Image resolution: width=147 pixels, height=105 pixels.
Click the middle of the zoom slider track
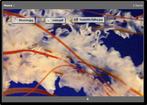(73, 99)
